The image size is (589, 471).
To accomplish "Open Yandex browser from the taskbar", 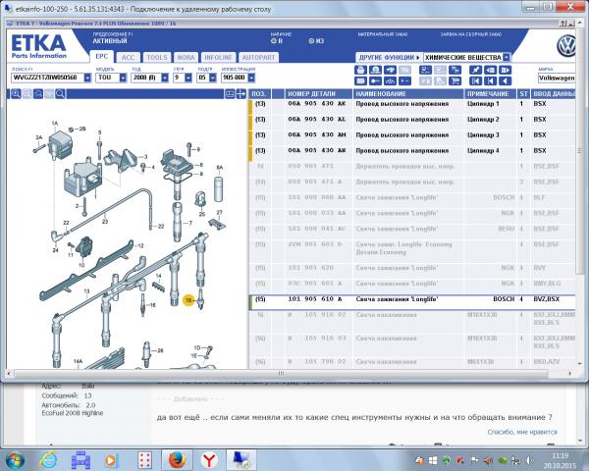I will pyautogui.click(x=209, y=460).
